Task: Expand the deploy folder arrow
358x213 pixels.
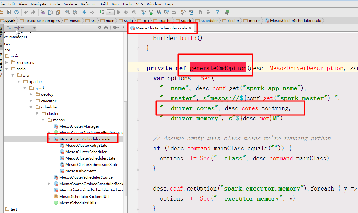Action: pos(31,94)
